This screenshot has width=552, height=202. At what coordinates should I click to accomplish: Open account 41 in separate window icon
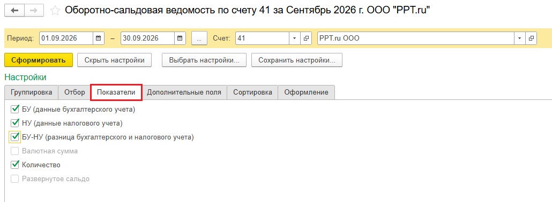pyautogui.click(x=306, y=38)
